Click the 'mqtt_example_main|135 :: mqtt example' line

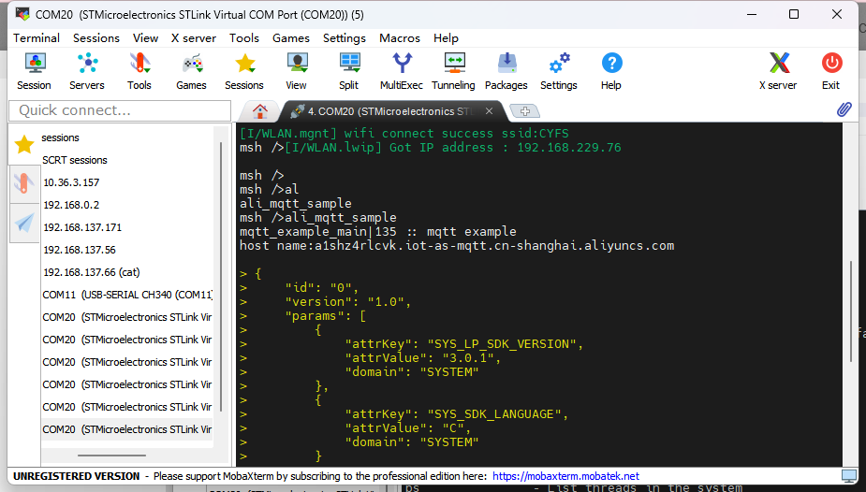(378, 232)
